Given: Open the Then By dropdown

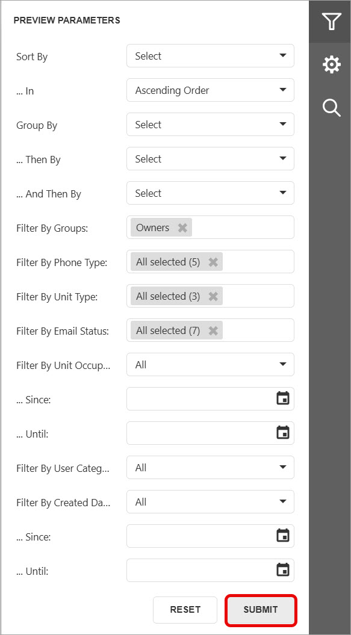Looking at the screenshot, I should (x=210, y=159).
